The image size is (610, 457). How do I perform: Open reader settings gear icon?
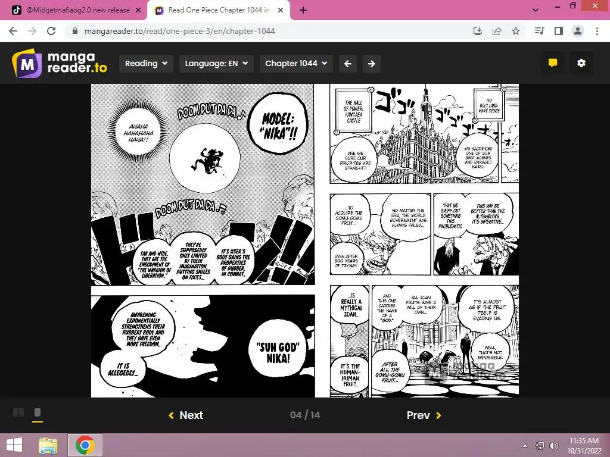click(x=581, y=63)
